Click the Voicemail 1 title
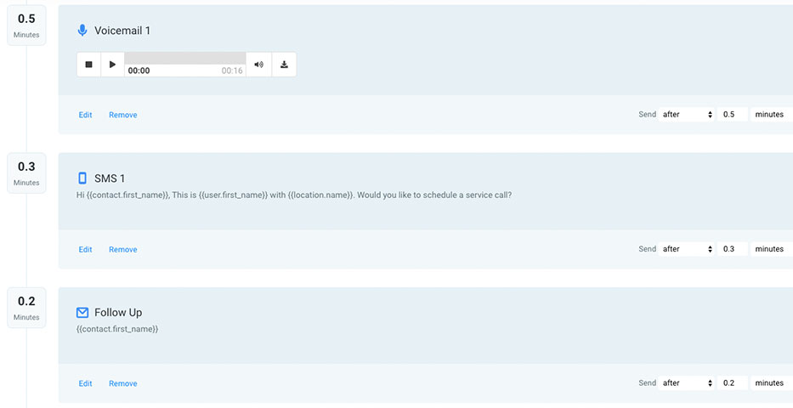The height and width of the screenshot is (408, 793). pos(122,31)
